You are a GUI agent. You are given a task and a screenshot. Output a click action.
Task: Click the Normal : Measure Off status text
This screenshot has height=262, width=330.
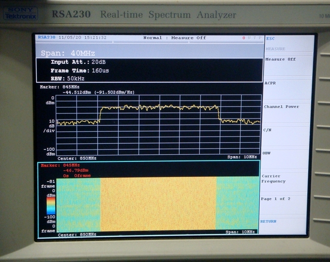pos(175,38)
